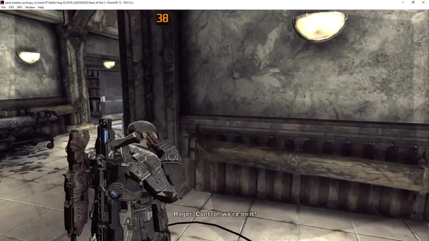
Task: Open the Help menu
Action: [41, 7]
